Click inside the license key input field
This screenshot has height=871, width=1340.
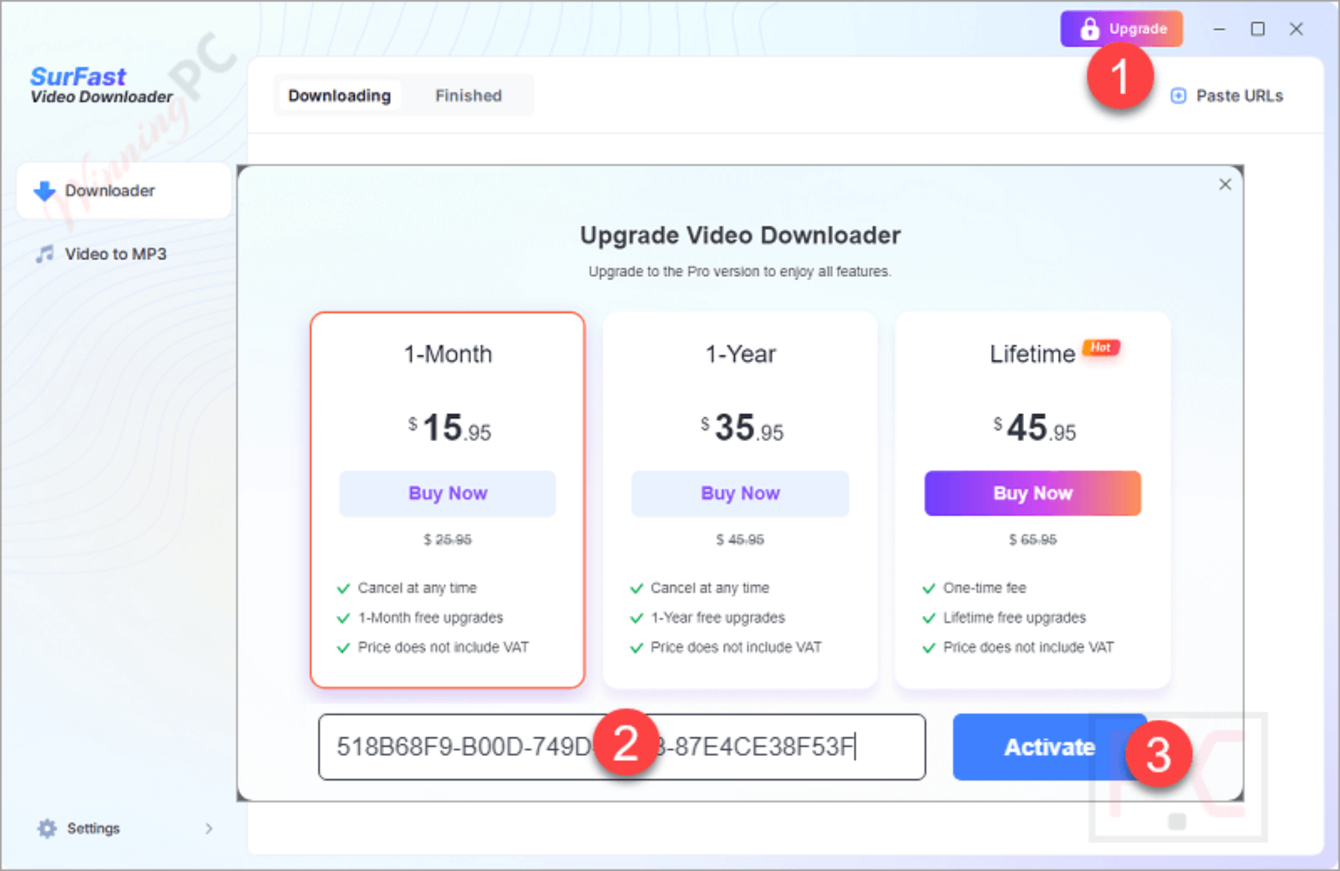click(622, 747)
